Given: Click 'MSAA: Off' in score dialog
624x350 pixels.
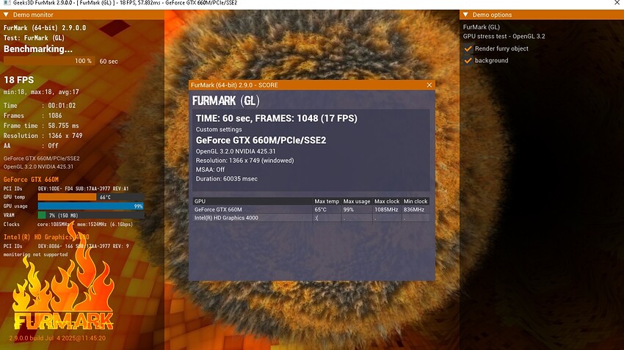Looking at the screenshot, I should coord(210,169).
